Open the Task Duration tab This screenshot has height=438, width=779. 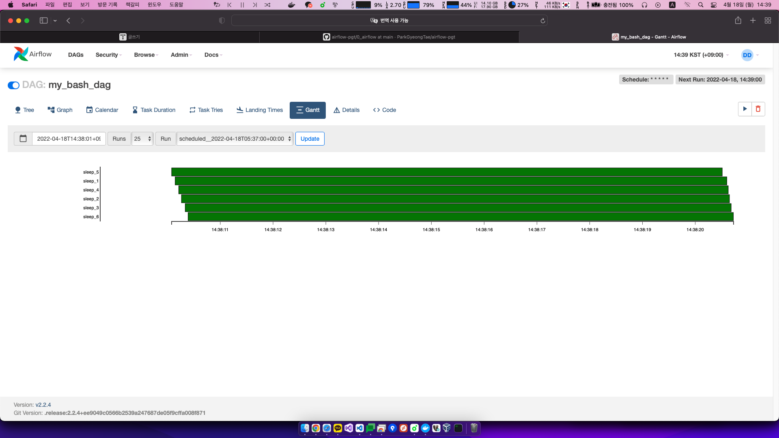click(154, 110)
